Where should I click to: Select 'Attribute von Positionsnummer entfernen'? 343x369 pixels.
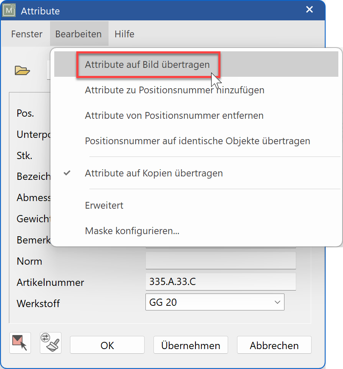[x=174, y=115]
